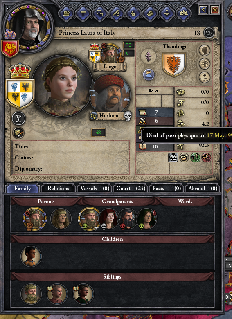232x319 pixels.
Task: Go back with the left arrow button
Action: pos(203,9)
